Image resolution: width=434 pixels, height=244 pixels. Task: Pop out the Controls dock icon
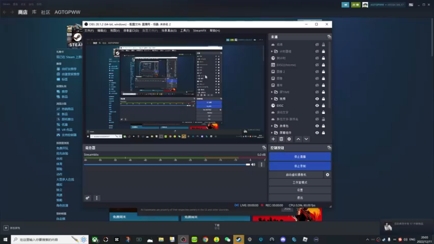(329, 147)
